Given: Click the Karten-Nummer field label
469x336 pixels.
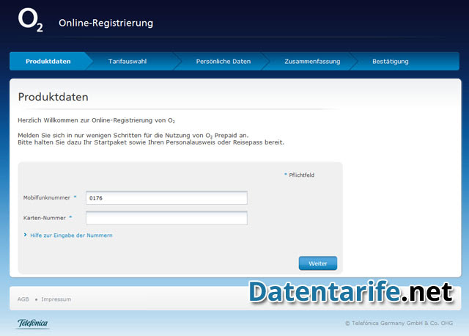Looking at the screenshot, I should (44, 218).
